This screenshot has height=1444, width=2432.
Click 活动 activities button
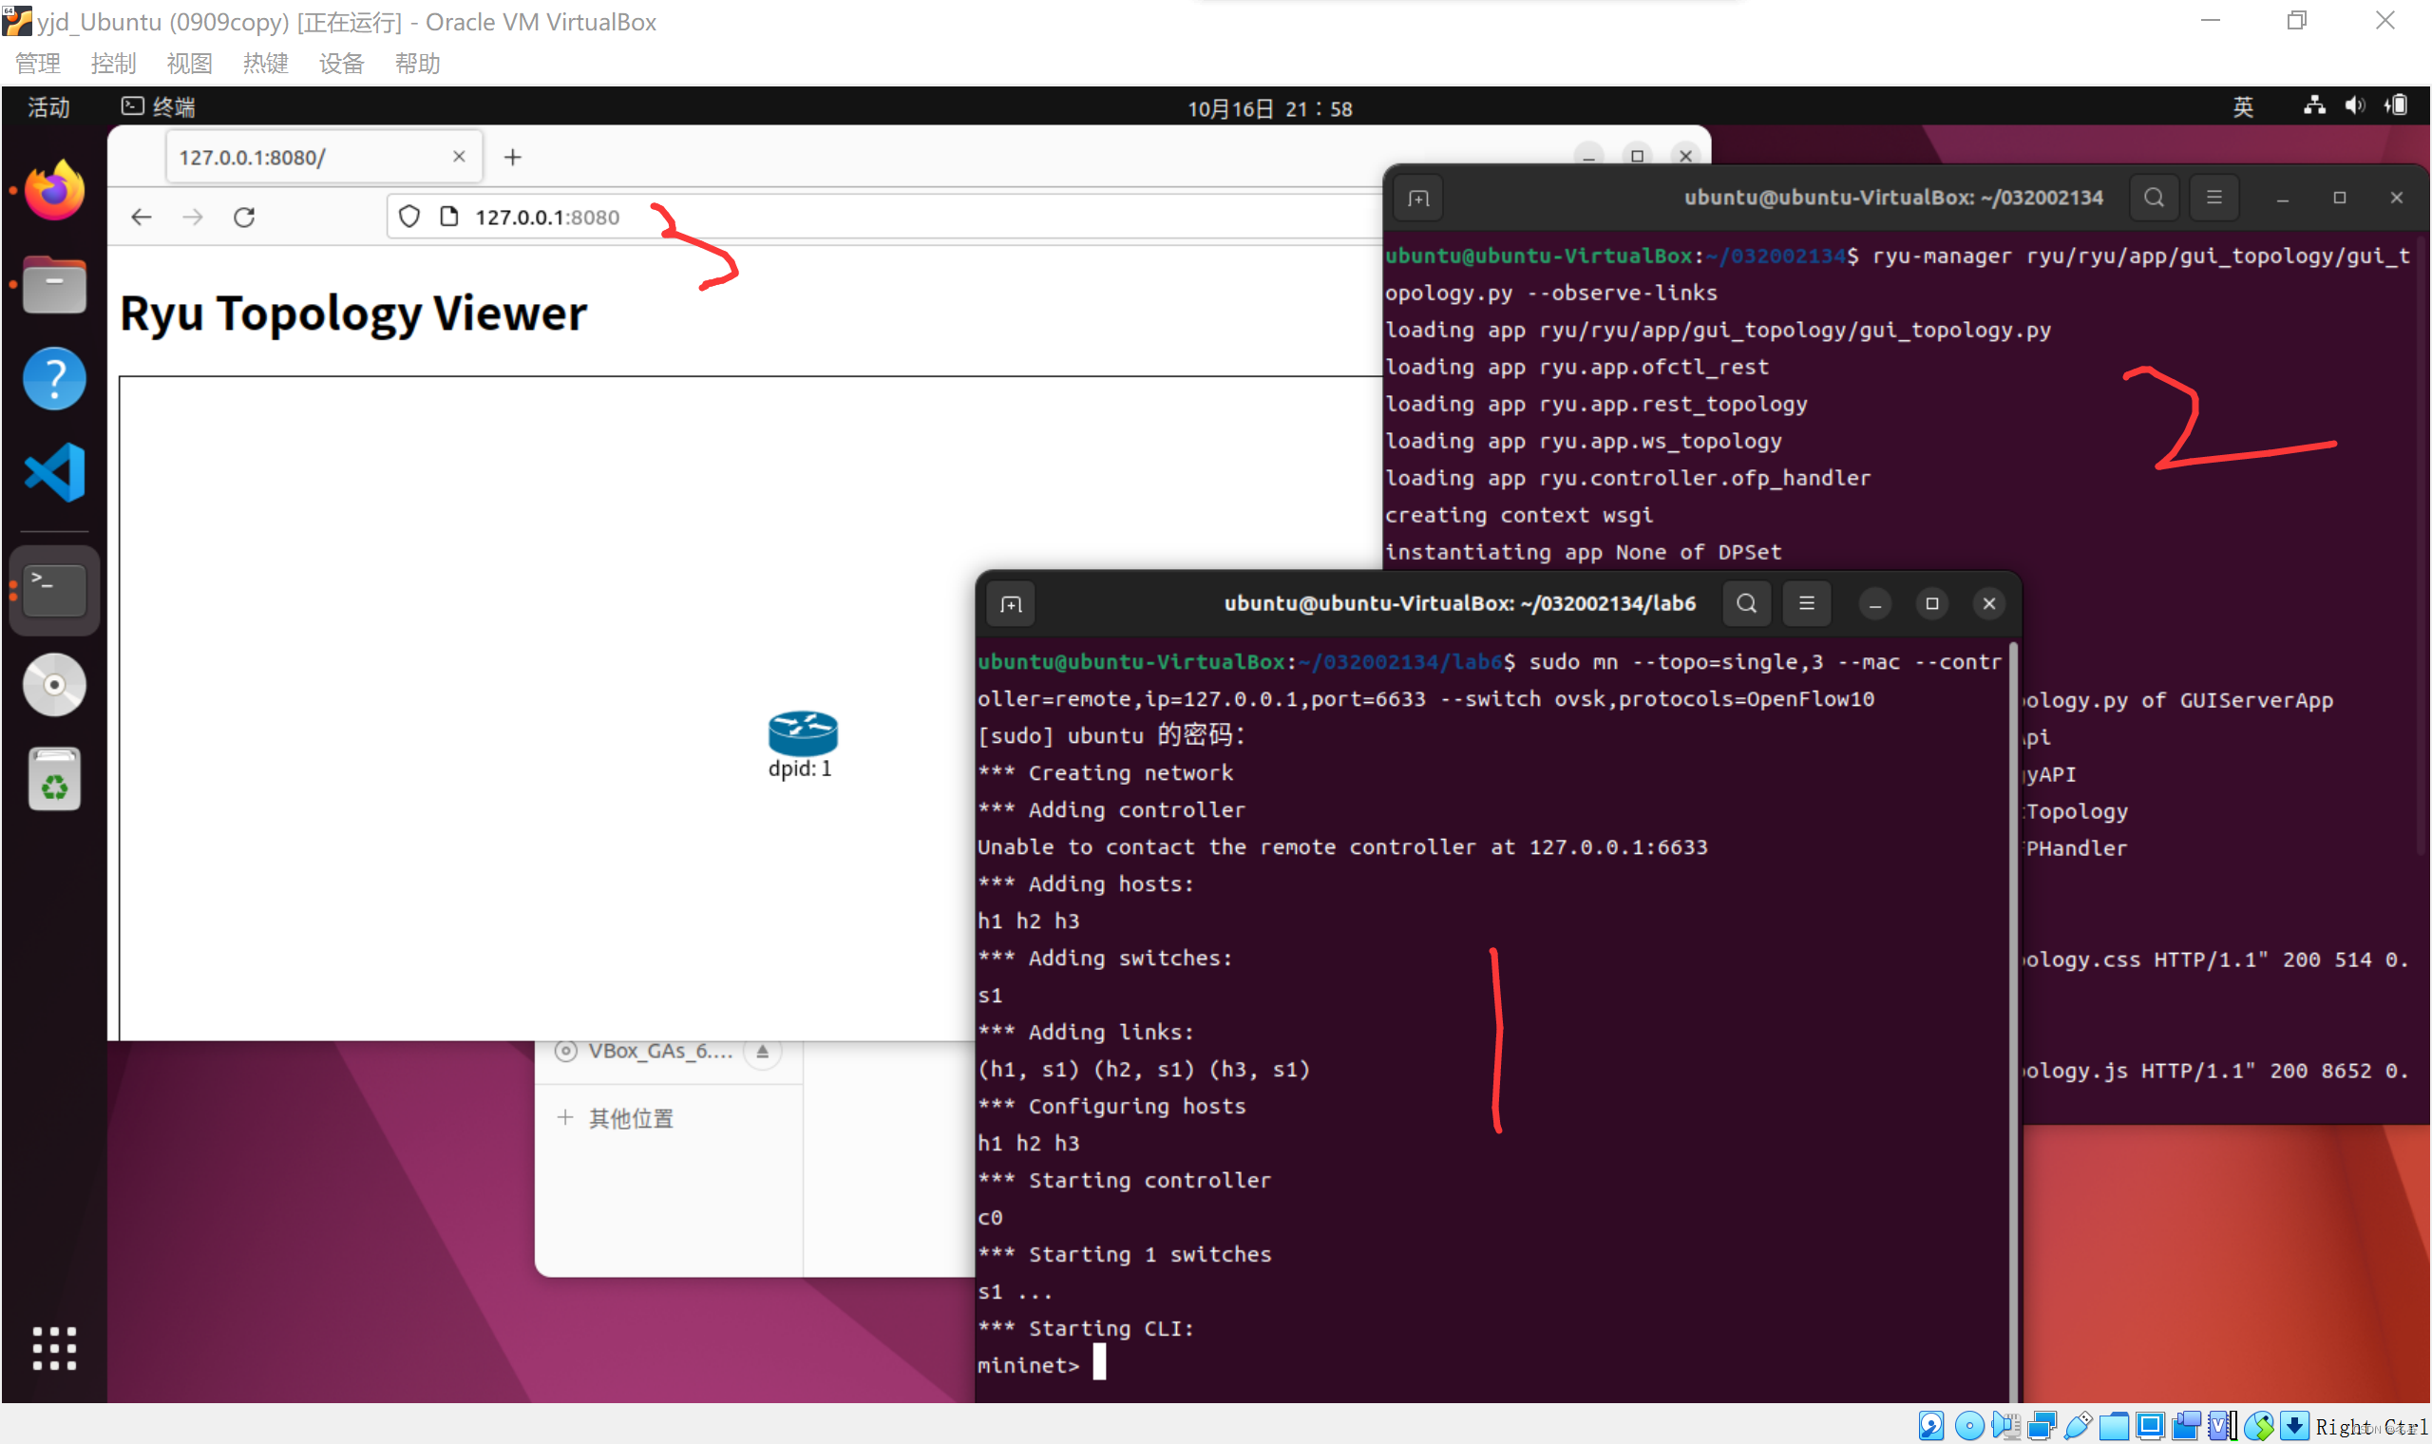coord(48,107)
